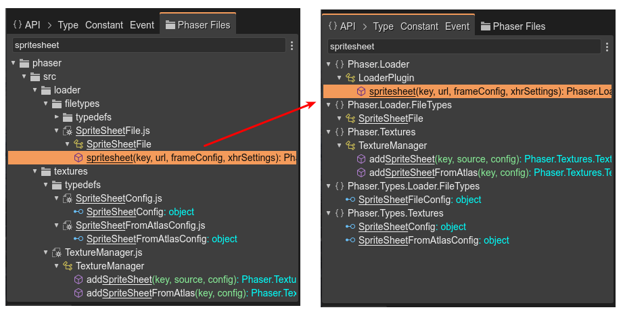Click TextureManager.js file icon
623x314 pixels.
click(57, 252)
